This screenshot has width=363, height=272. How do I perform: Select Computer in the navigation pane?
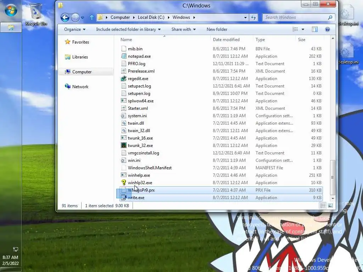click(78, 72)
